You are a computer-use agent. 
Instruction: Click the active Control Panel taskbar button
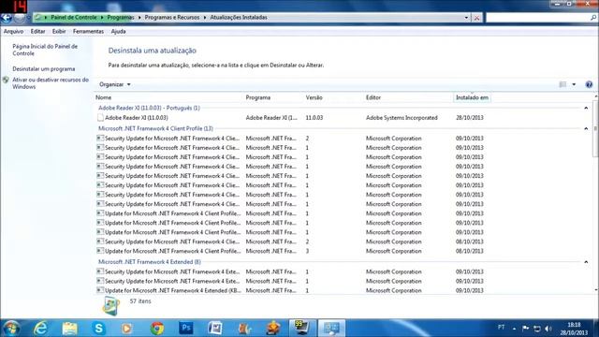click(331, 329)
